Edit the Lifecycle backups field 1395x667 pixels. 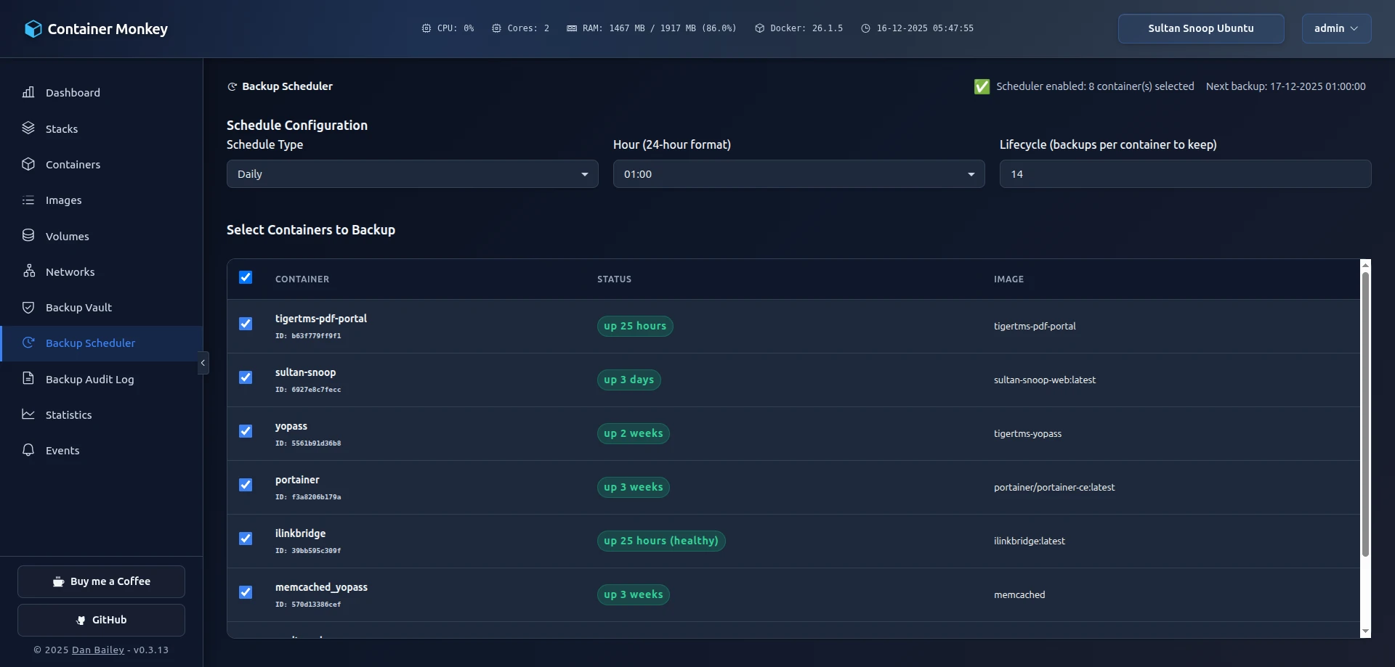click(1184, 173)
